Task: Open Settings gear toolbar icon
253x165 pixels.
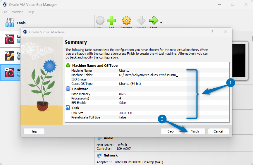Action: coord(126,21)
